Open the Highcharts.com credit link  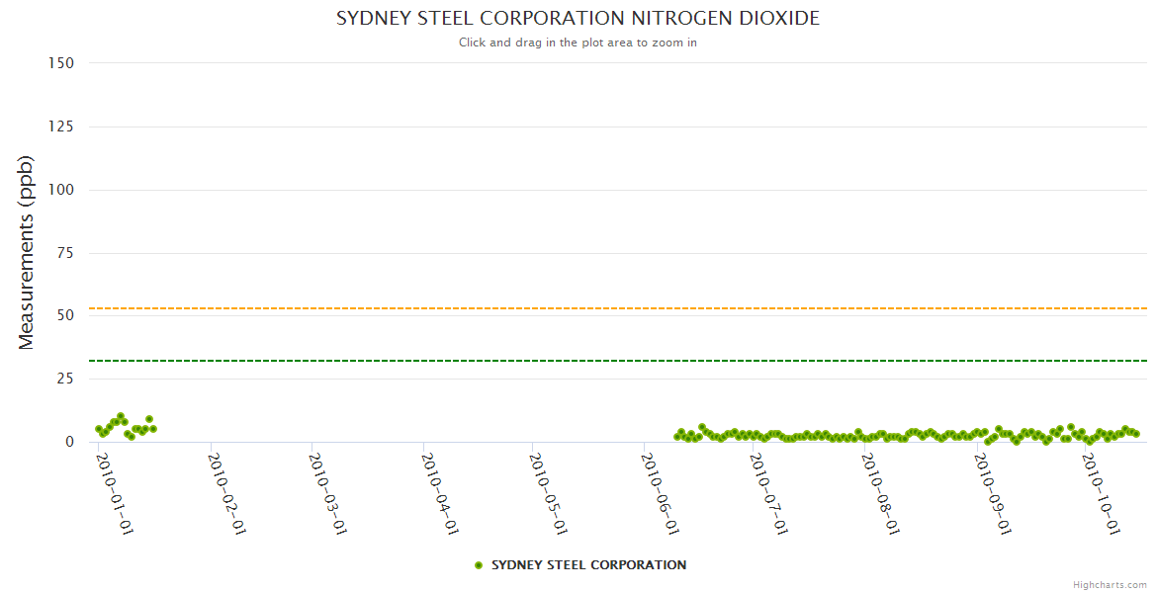1110,584
